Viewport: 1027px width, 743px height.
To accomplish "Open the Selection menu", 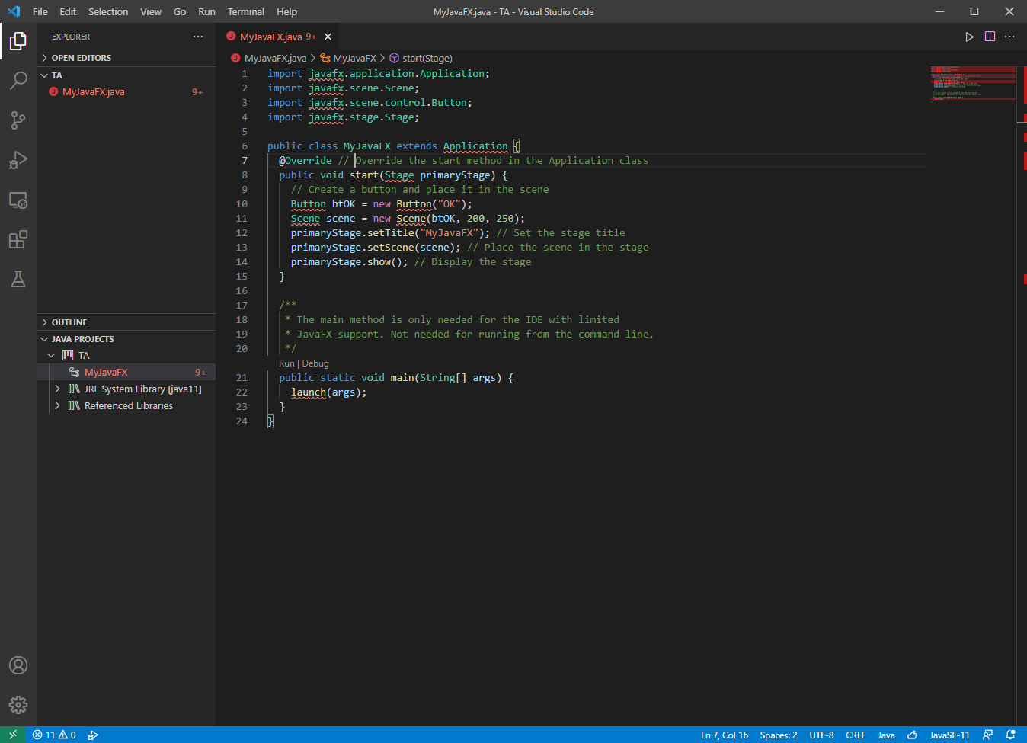I will point(108,11).
